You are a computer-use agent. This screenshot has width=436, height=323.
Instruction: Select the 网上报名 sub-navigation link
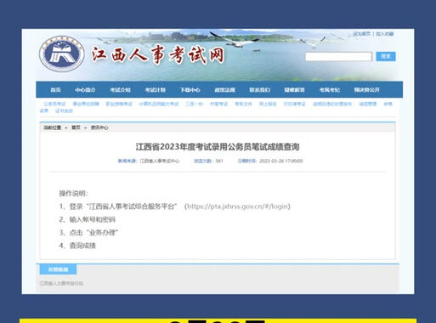(268, 104)
